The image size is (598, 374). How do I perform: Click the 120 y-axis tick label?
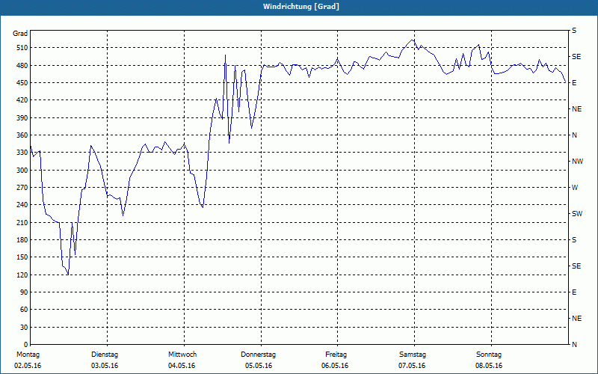22,275
